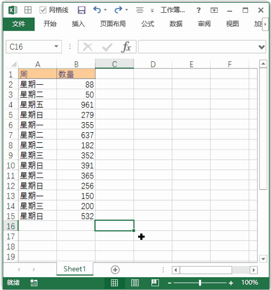Select the cell with value 532
Image resolution: width=271 pixels, height=290 pixels.
point(76,216)
